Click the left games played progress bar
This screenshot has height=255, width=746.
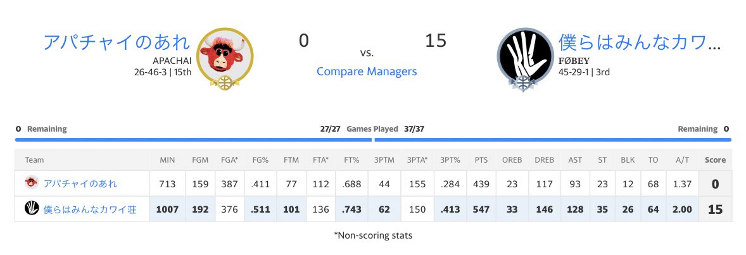pos(193,140)
